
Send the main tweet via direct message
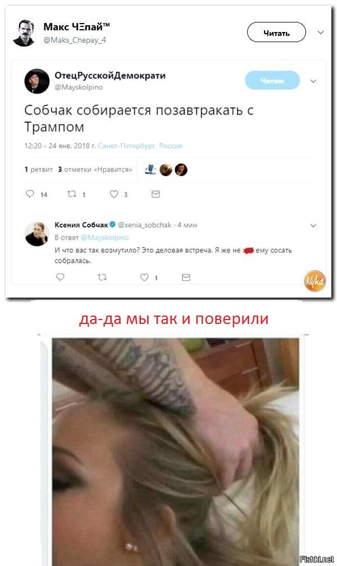(x=156, y=194)
